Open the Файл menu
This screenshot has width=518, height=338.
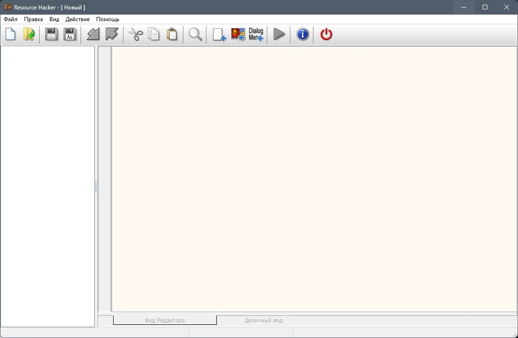[x=10, y=19]
